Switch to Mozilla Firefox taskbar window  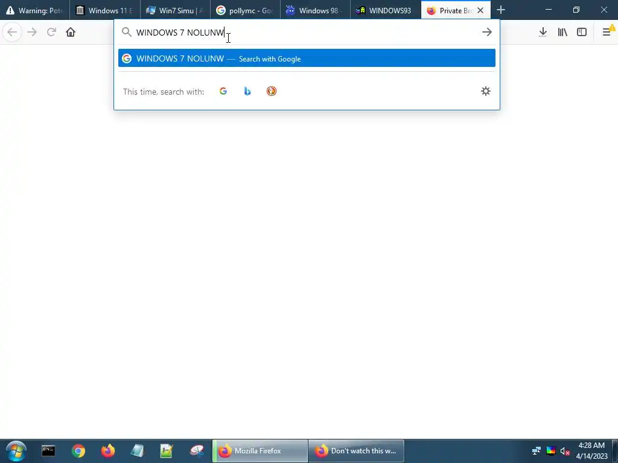pyautogui.click(x=260, y=451)
